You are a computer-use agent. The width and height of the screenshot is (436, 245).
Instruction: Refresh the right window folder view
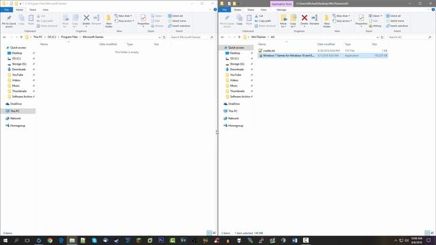(382, 37)
